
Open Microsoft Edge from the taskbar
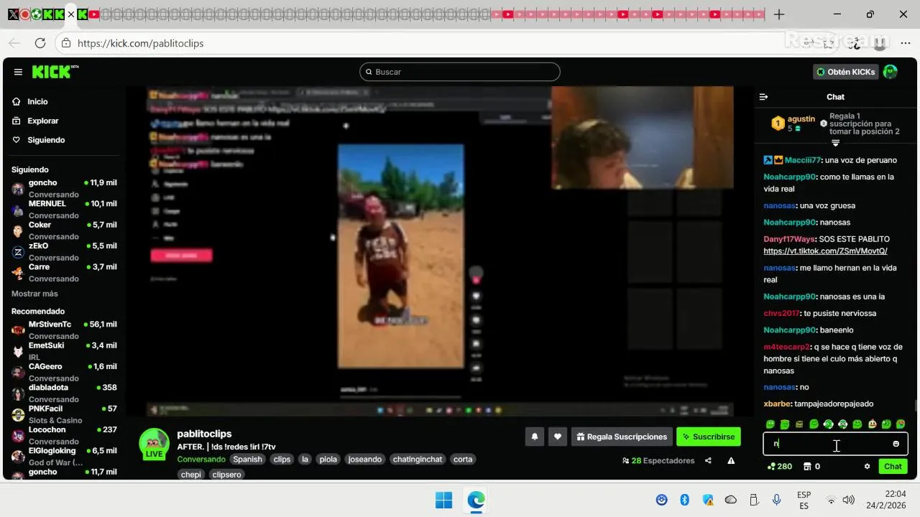pyautogui.click(x=476, y=500)
